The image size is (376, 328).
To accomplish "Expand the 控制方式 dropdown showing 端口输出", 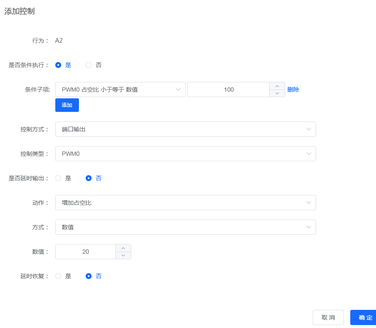I will tap(185, 129).
